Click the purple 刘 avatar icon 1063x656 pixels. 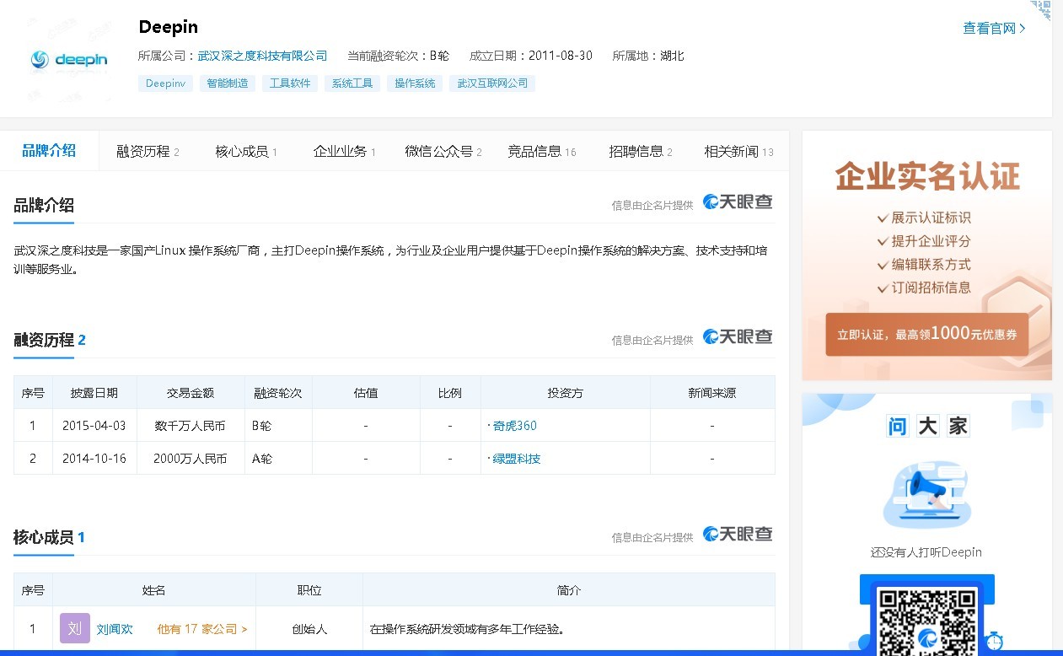[75, 628]
